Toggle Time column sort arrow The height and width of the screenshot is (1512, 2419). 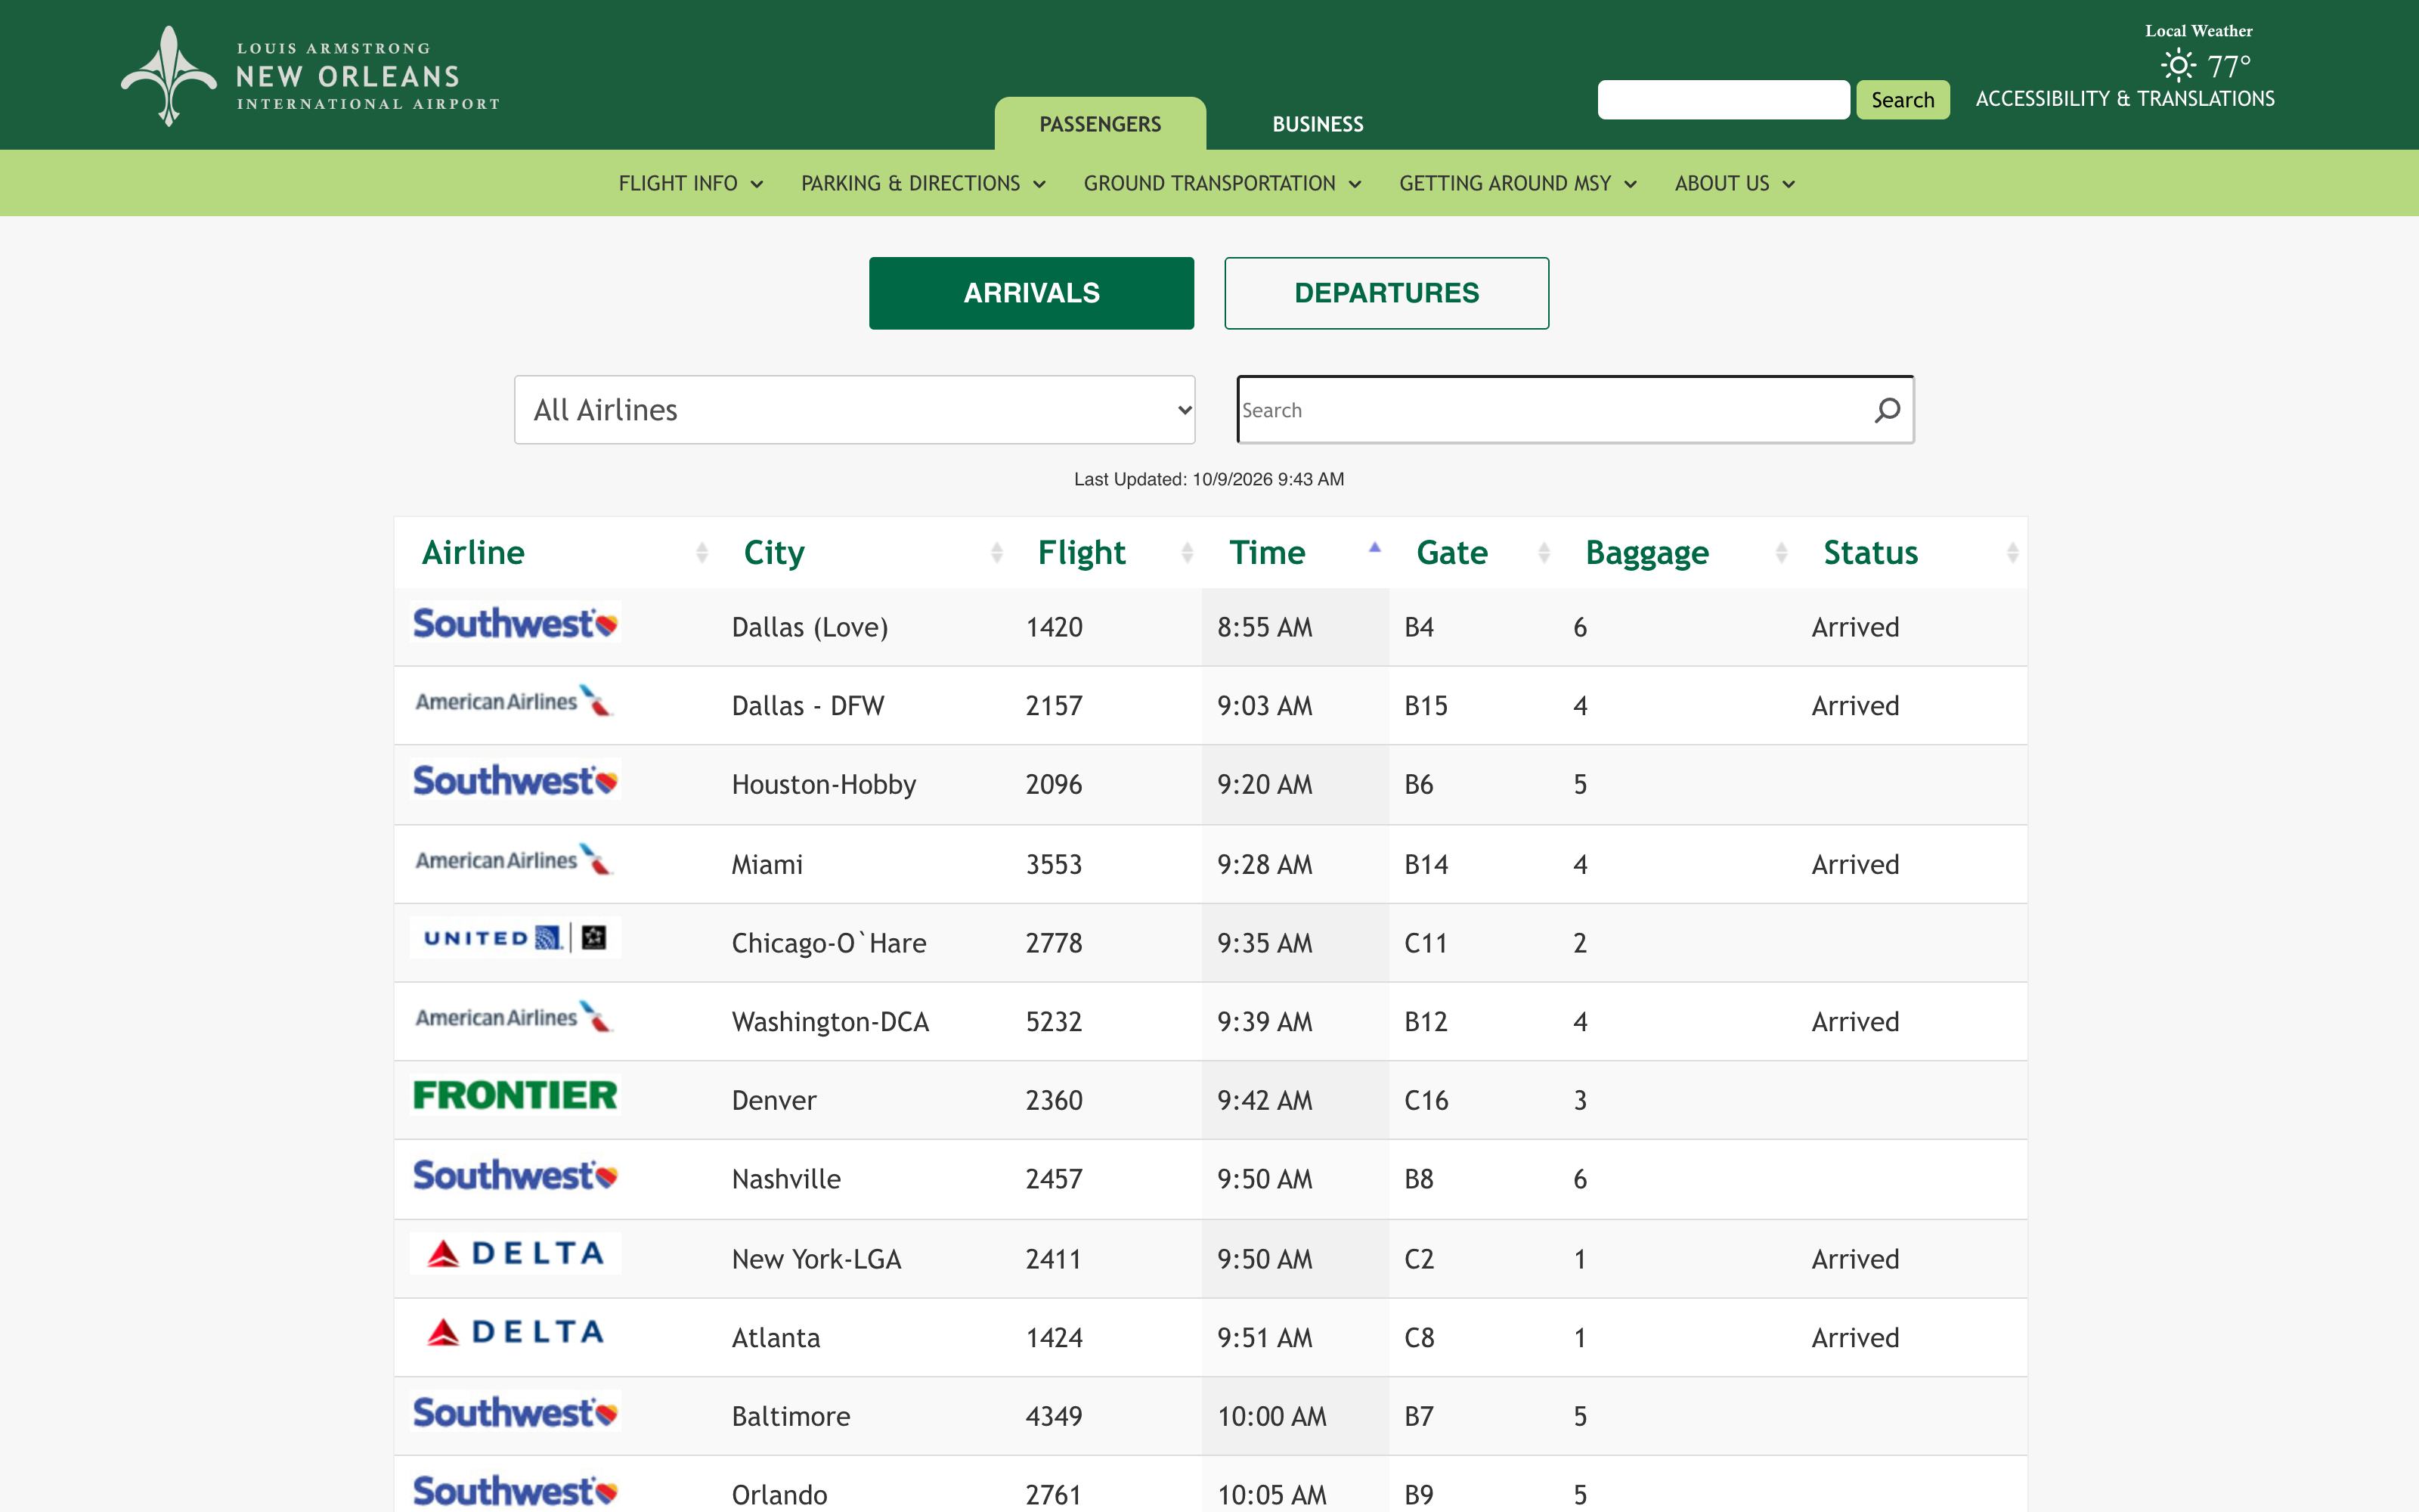(x=1374, y=547)
